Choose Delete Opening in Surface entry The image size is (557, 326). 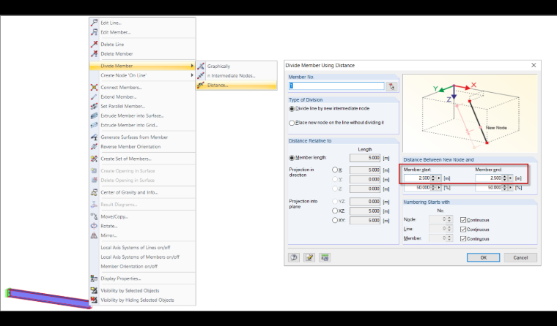[x=142, y=181]
